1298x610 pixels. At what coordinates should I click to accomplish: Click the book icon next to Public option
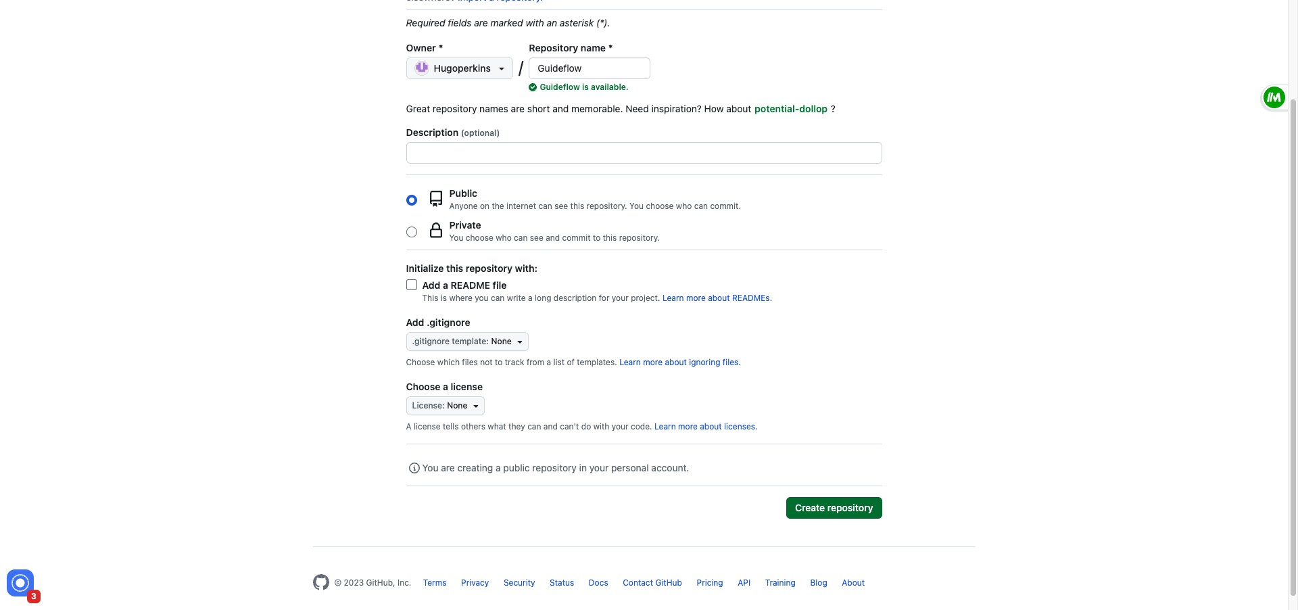436,198
